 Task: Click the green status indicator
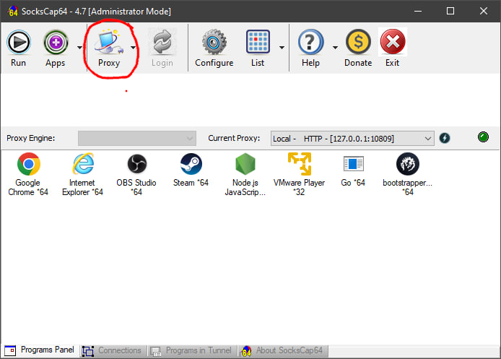pyautogui.click(x=483, y=137)
